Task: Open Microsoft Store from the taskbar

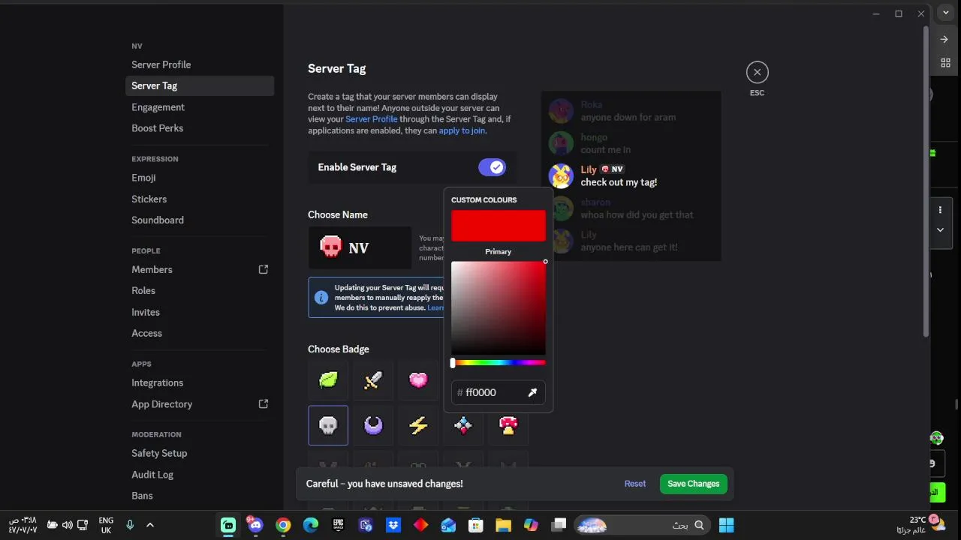Action: click(x=475, y=525)
